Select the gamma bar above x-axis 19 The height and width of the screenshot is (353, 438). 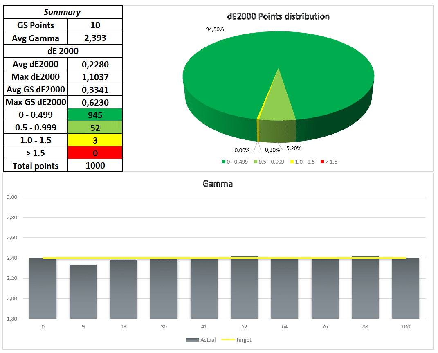[x=124, y=289]
